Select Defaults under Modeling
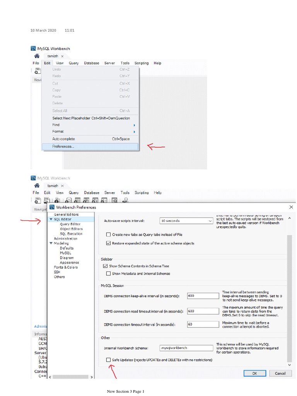Image resolution: width=297 pixels, height=396 pixels. coord(67,248)
